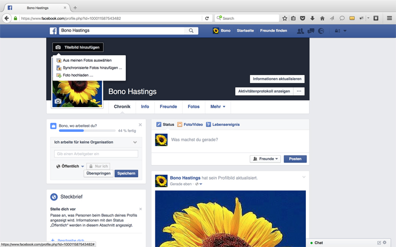Open downloads arrow icon
This screenshot has height=247, width=396.
[312, 18]
